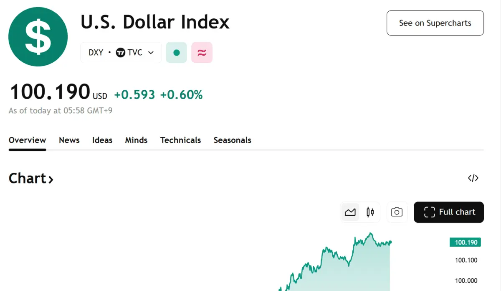Click the Overview tab

27,140
